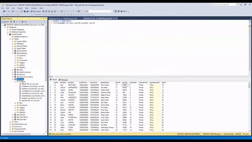
Task: Close the Object Explorer panel
Action: (x=46, y=19)
